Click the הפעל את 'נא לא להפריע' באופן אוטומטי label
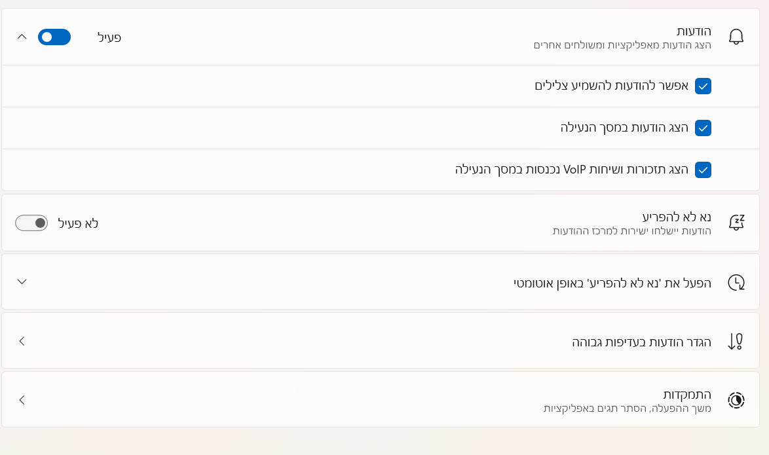Viewport: 769px width, 455px height. pos(612,282)
